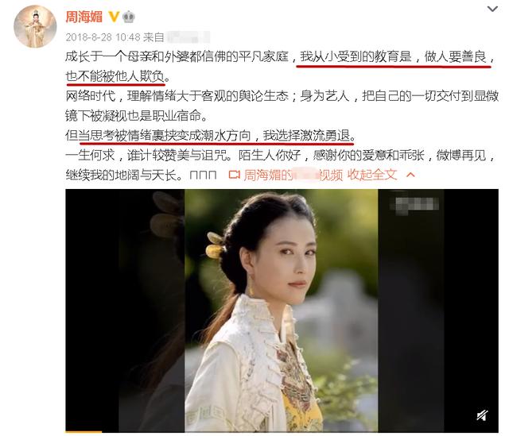Click the 来自 source text
509x436 pixels.
153,37
